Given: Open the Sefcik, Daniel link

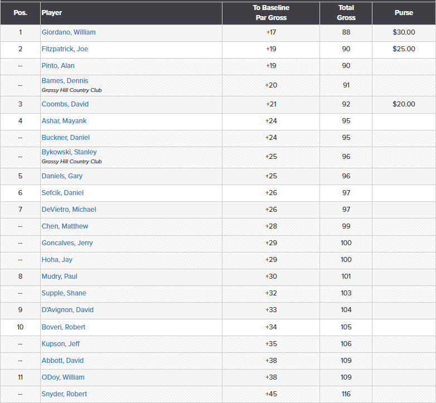Looking at the screenshot, I should (62, 193).
